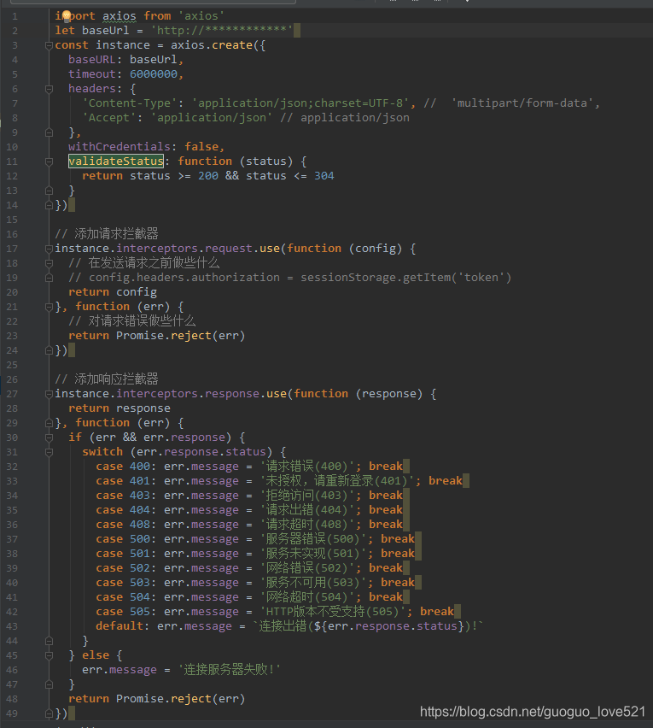Click the string '网络错误(502)'
The height and width of the screenshot is (728, 653).
pyautogui.click(x=307, y=568)
